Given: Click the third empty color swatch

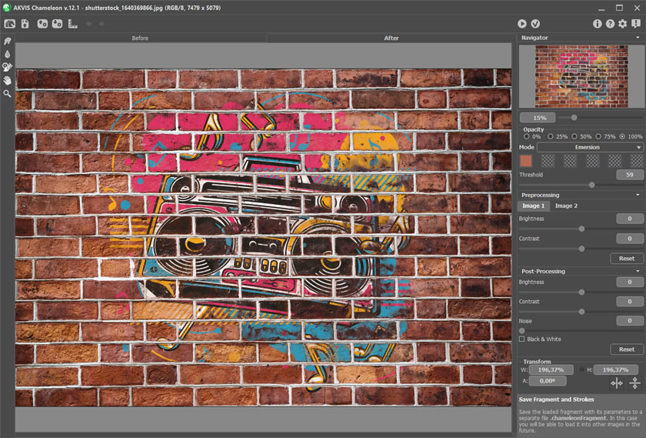Looking at the screenshot, I should (x=592, y=161).
